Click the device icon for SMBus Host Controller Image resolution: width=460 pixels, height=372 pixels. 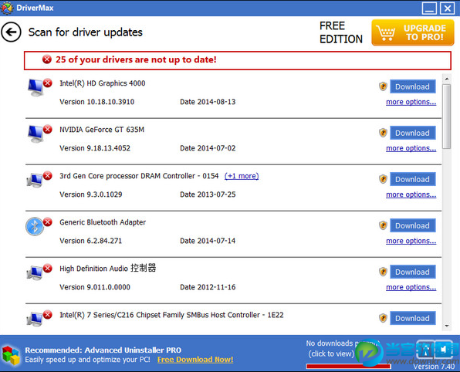point(35,319)
